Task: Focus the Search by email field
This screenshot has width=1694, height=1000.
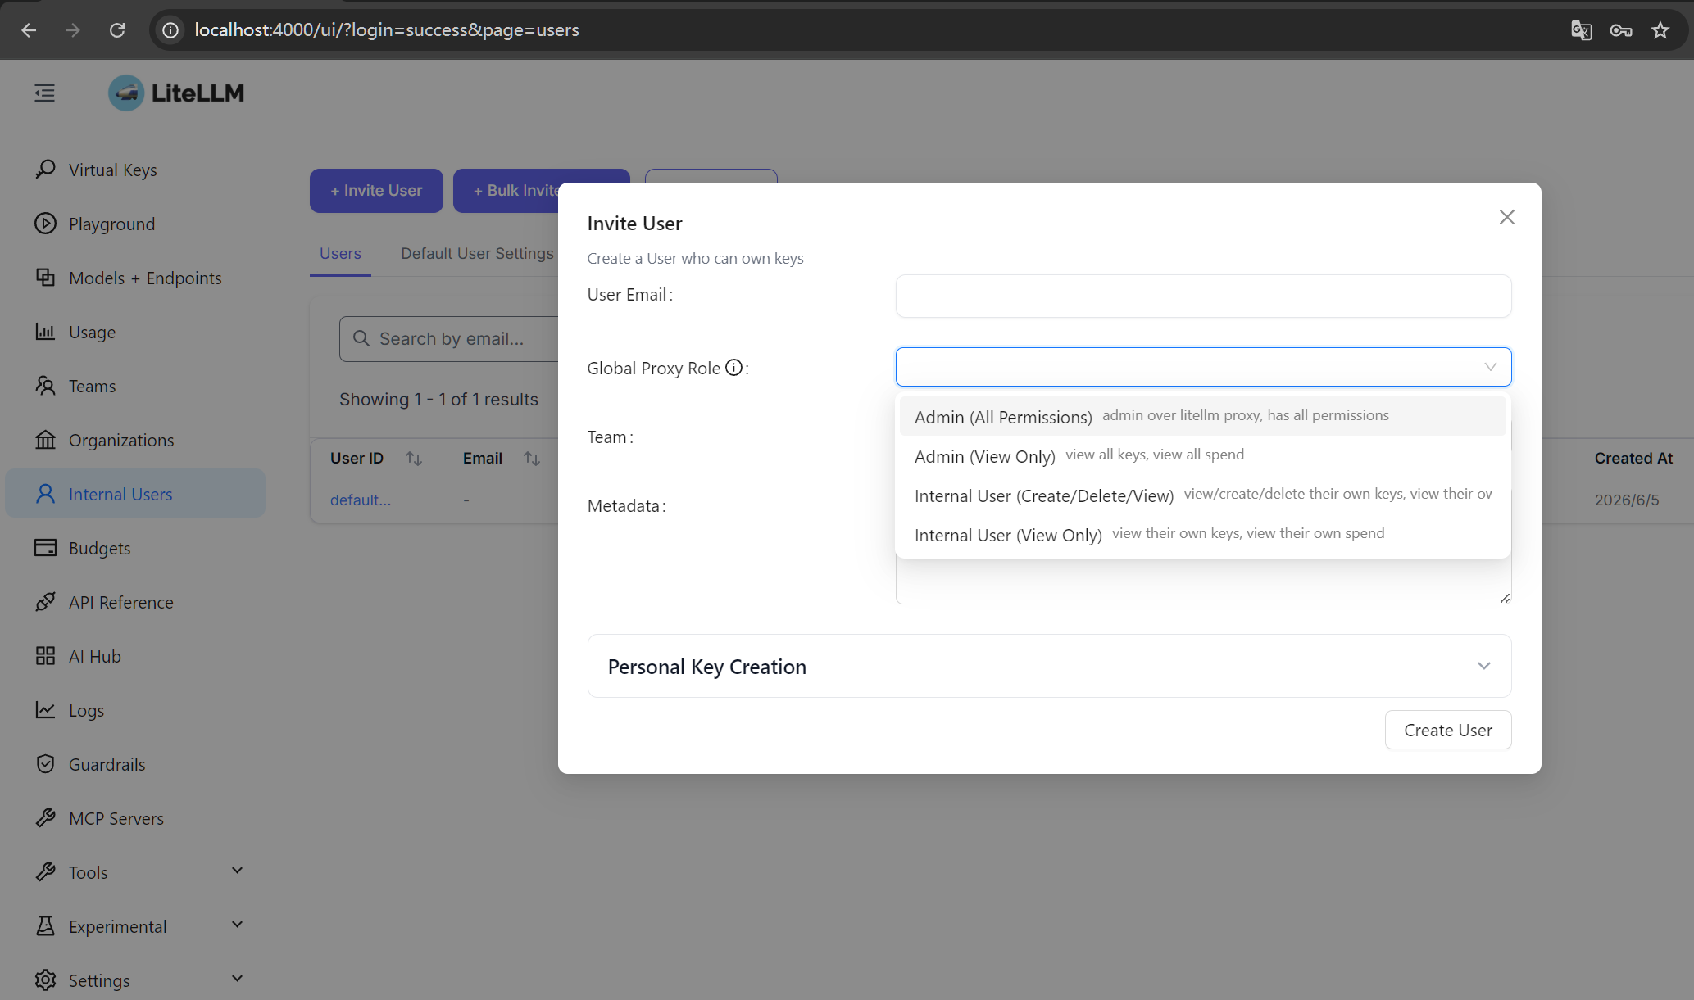Action: 449,339
